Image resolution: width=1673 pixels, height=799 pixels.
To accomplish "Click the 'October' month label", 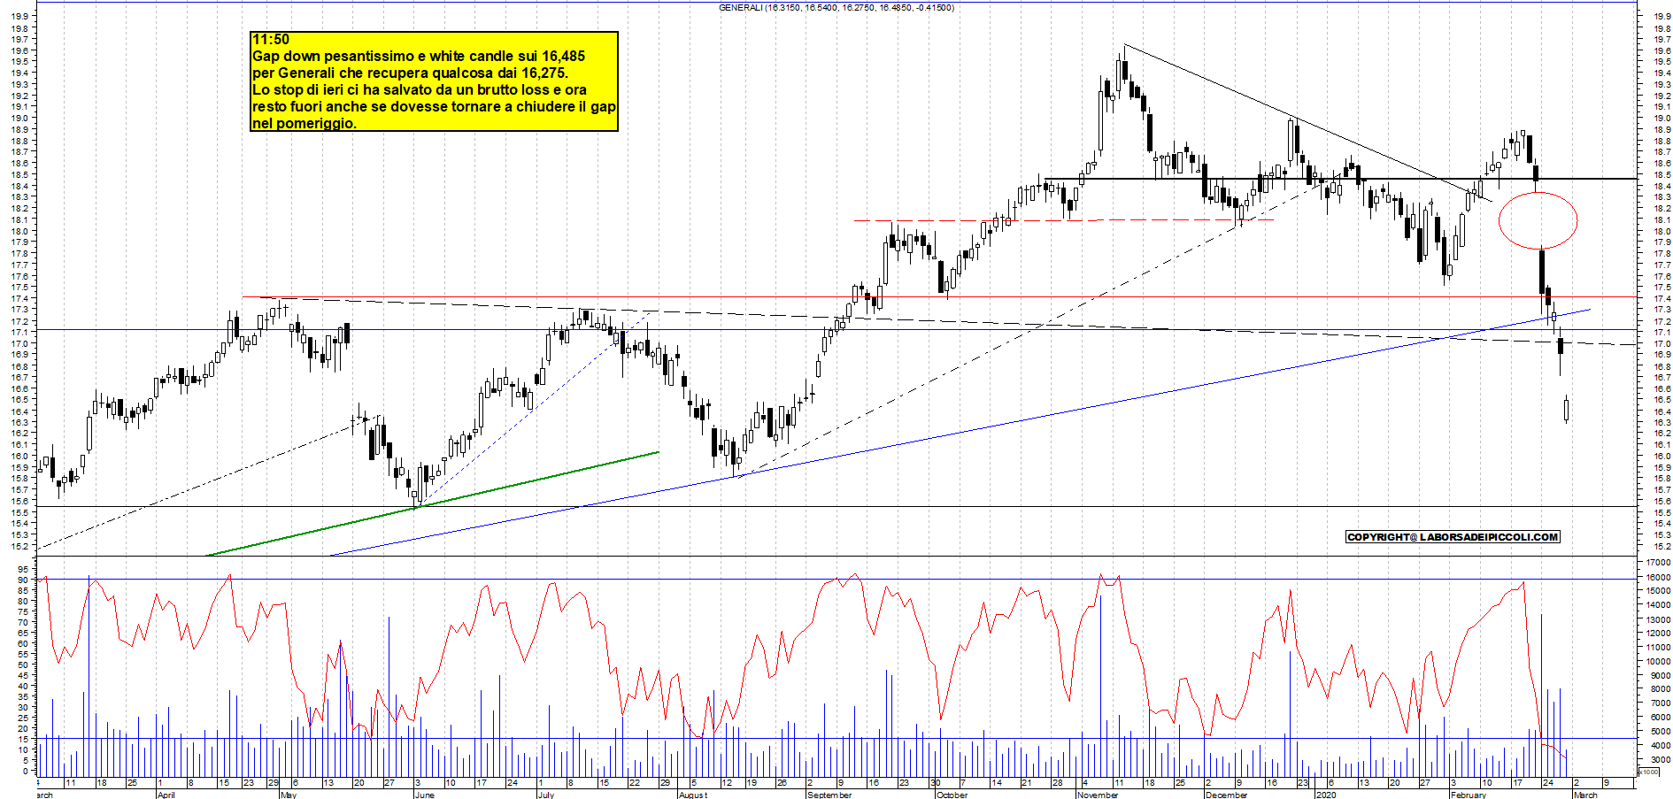I will click(x=952, y=795).
